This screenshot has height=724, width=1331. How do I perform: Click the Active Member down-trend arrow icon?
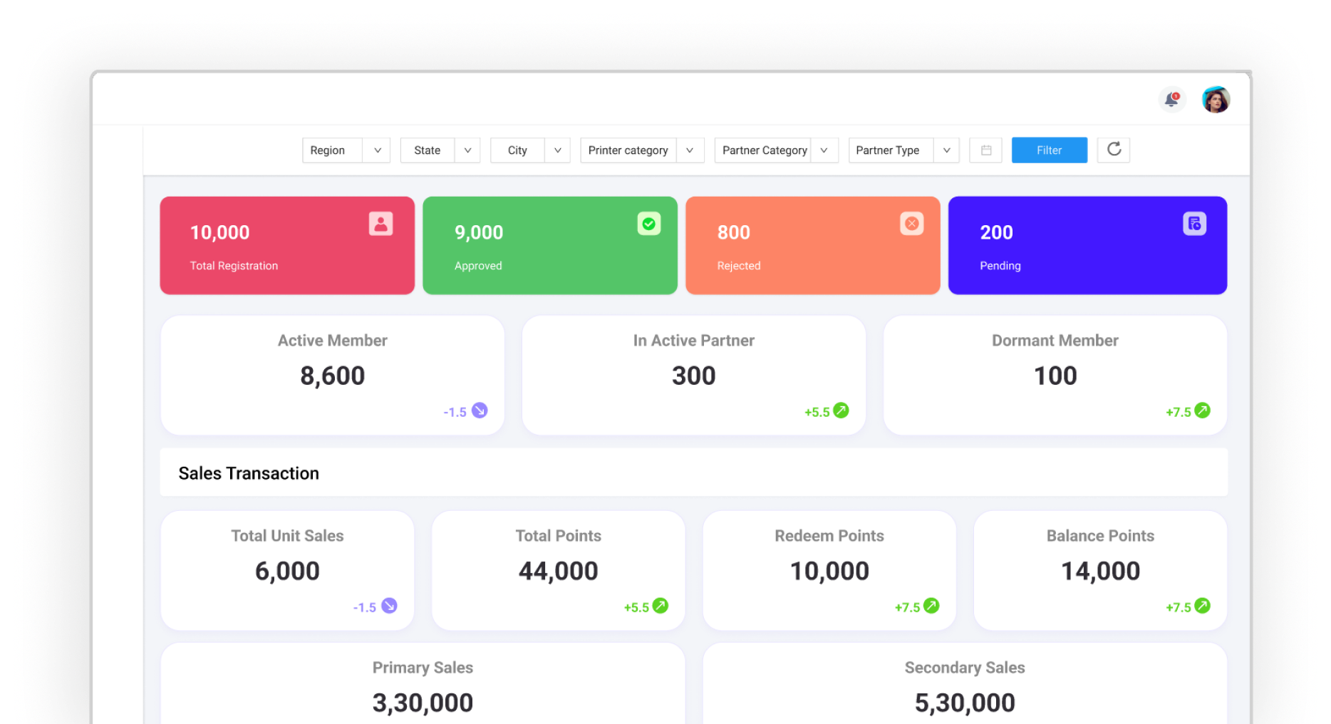pyautogui.click(x=480, y=410)
